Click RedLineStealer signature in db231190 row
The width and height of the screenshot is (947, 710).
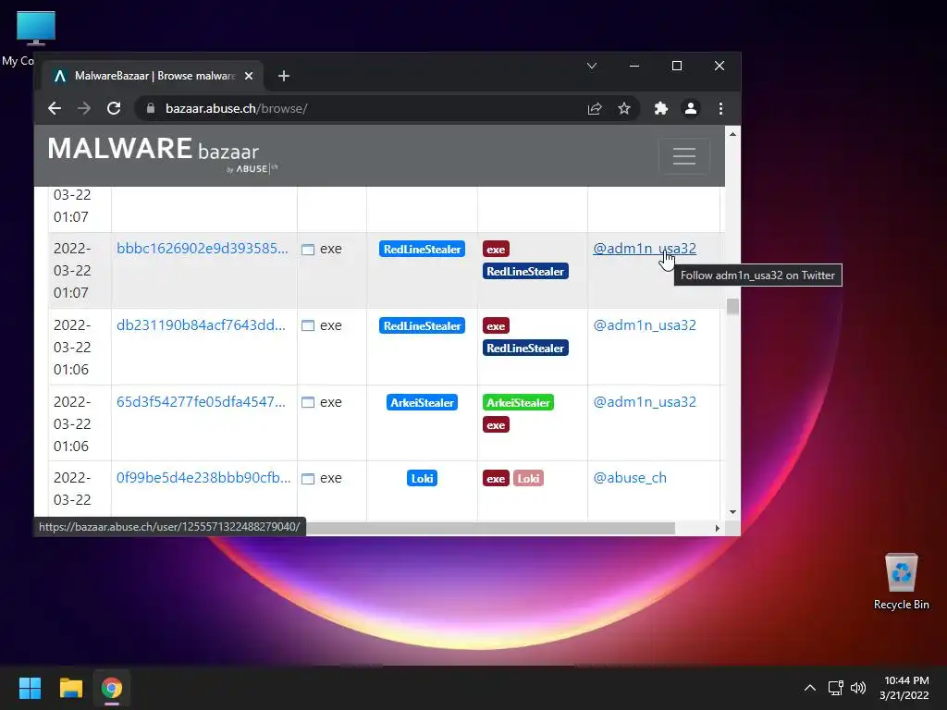click(x=422, y=325)
